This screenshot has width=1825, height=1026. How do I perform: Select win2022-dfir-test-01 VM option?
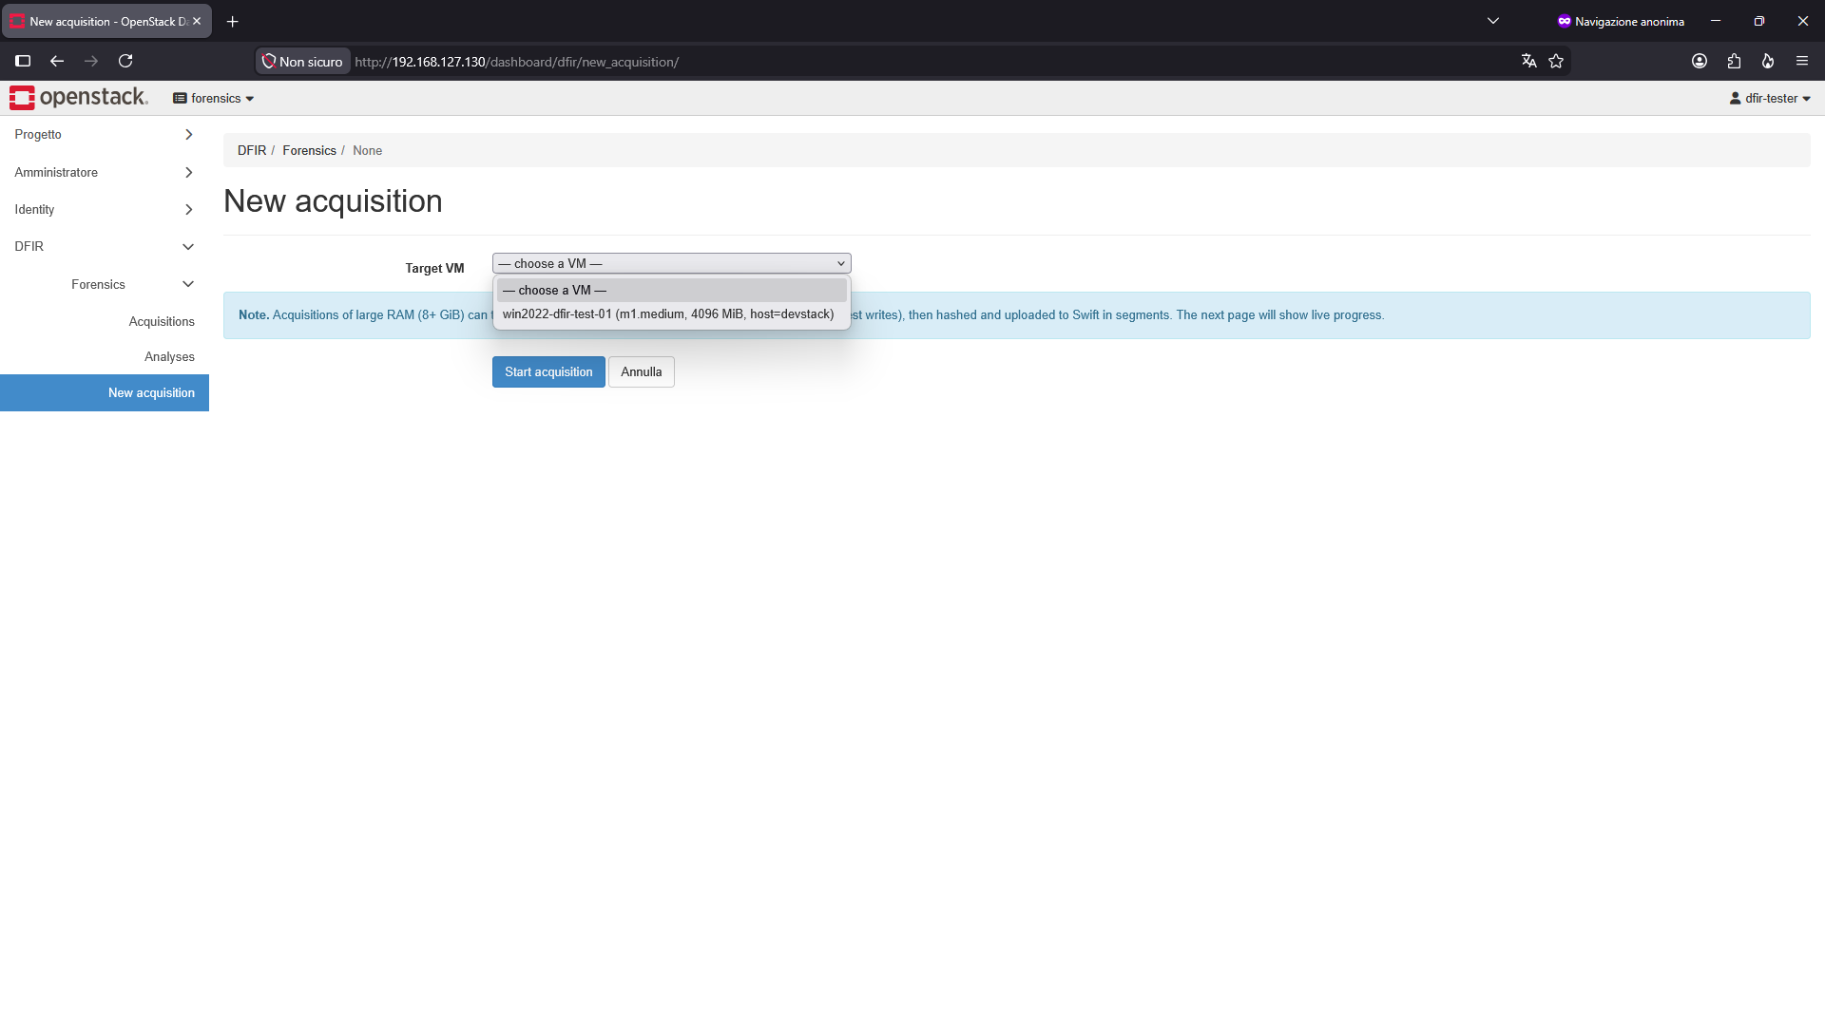pos(671,314)
